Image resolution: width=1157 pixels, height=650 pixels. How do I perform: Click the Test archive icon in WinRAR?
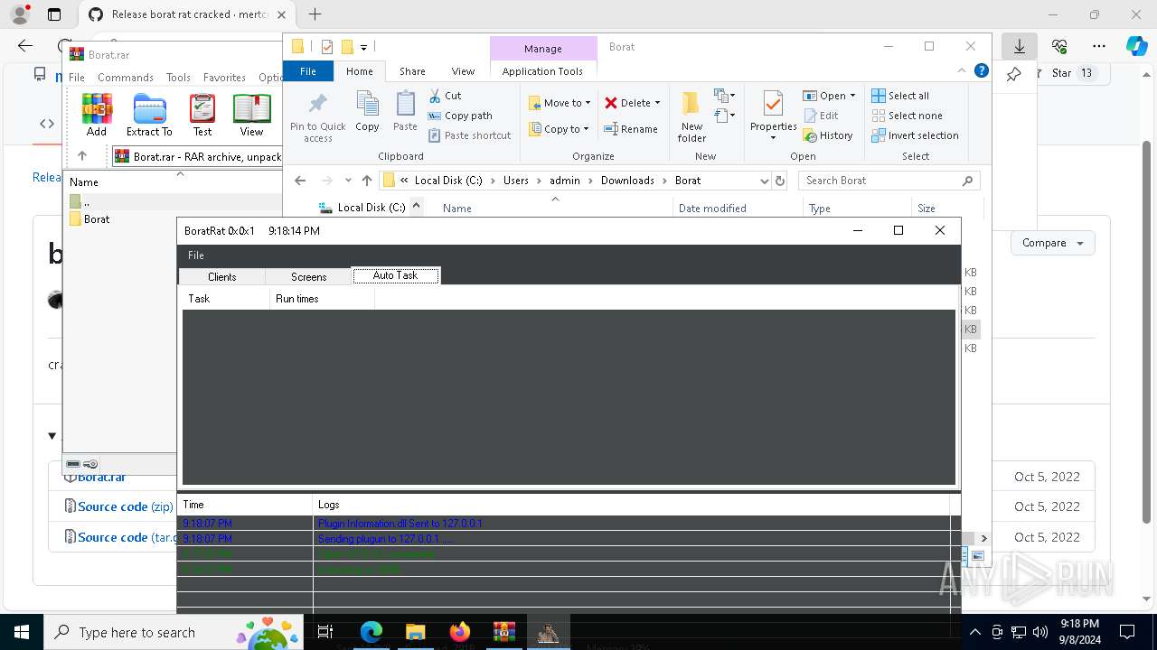202,115
